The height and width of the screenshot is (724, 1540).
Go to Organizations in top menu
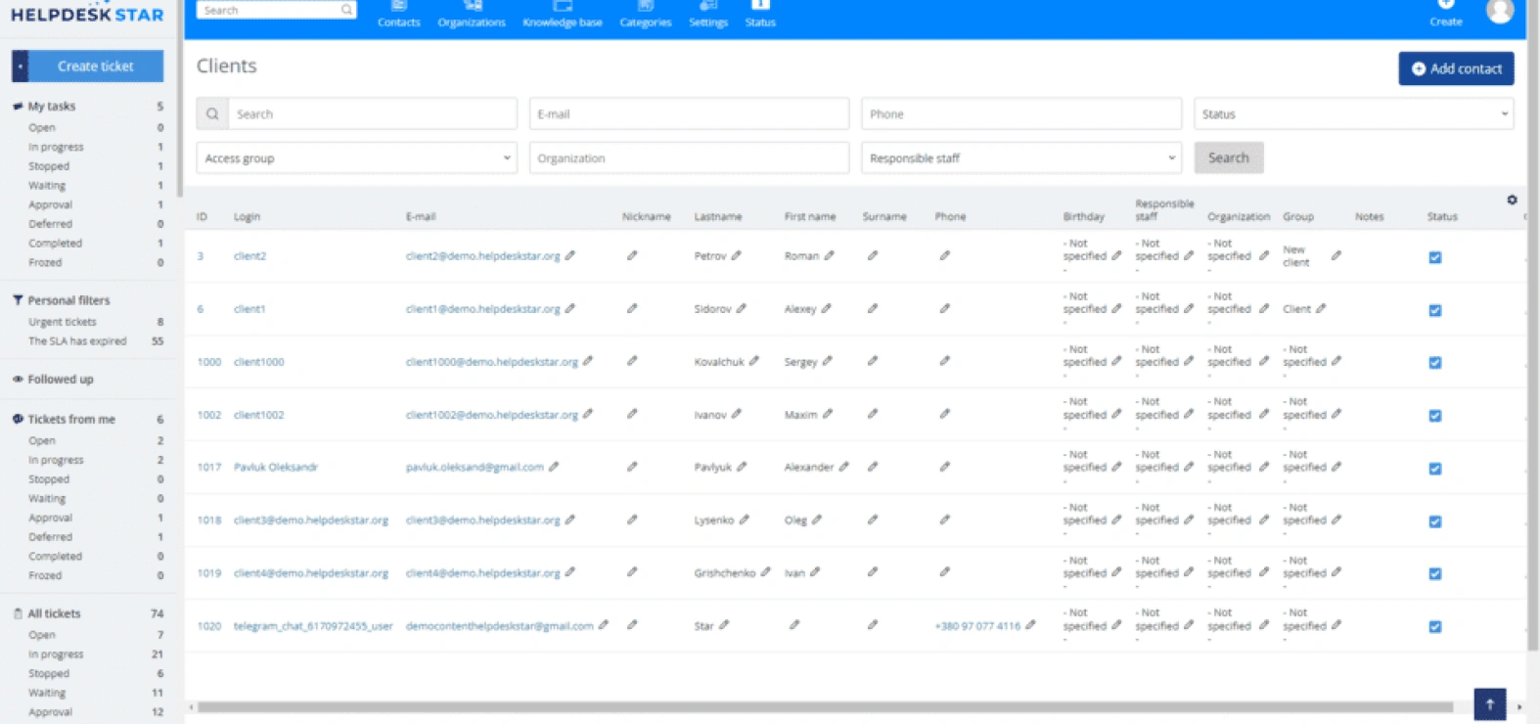(472, 15)
